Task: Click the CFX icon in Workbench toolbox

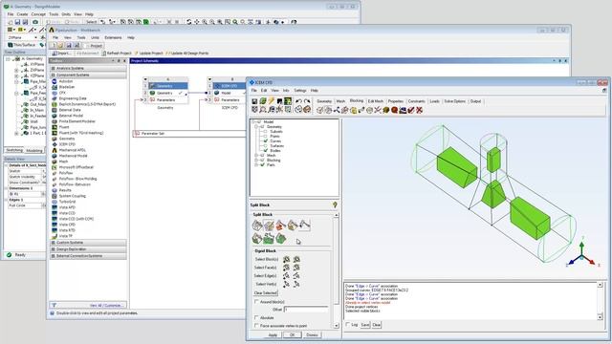Action: coord(55,93)
